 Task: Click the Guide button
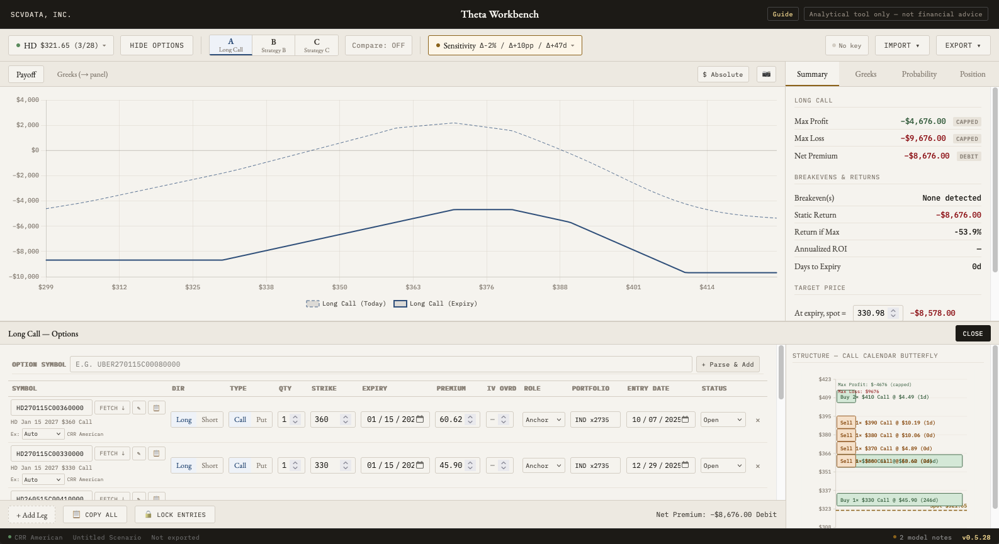pyautogui.click(x=783, y=14)
